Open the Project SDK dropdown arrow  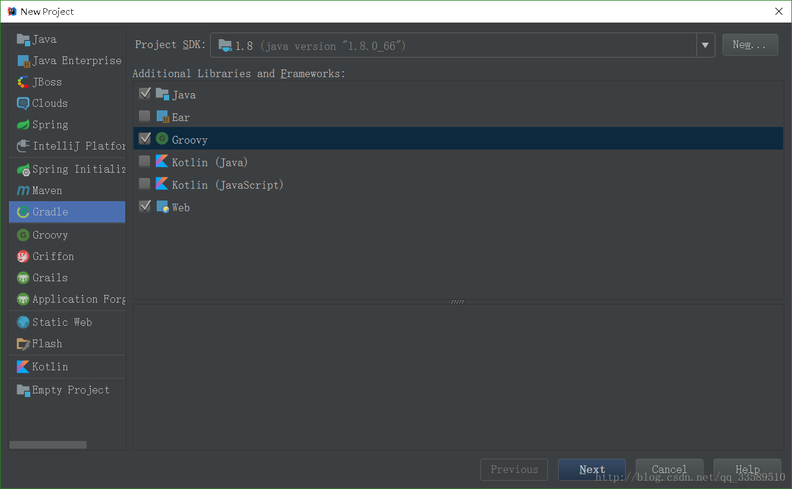[x=705, y=45]
